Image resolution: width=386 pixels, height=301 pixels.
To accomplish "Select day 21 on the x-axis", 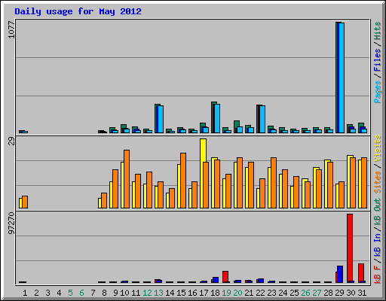I will [249, 293].
